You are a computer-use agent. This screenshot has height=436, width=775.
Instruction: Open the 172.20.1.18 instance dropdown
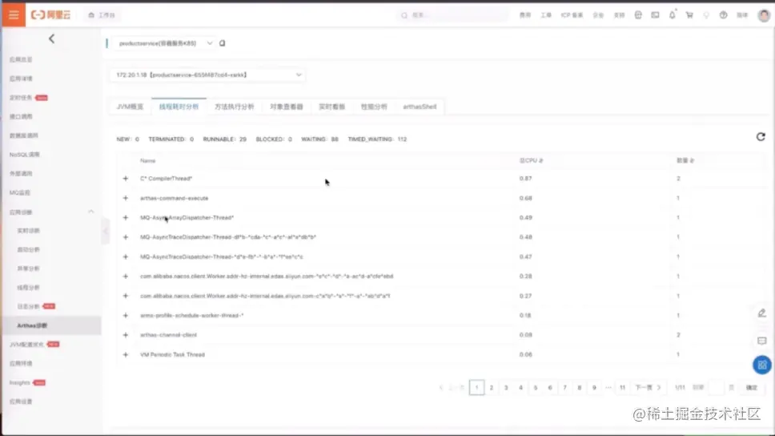pyautogui.click(x=207, y=75)
